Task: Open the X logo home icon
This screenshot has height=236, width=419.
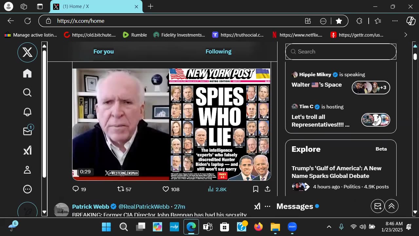Action: click(27, 52)
